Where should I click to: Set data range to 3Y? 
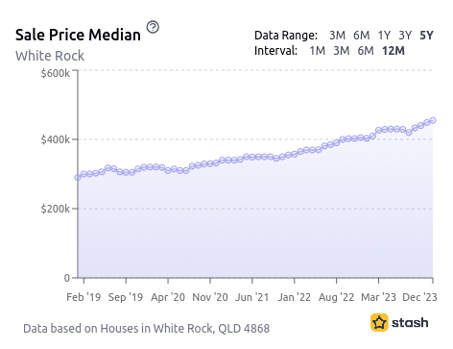(x=405, y=35)
